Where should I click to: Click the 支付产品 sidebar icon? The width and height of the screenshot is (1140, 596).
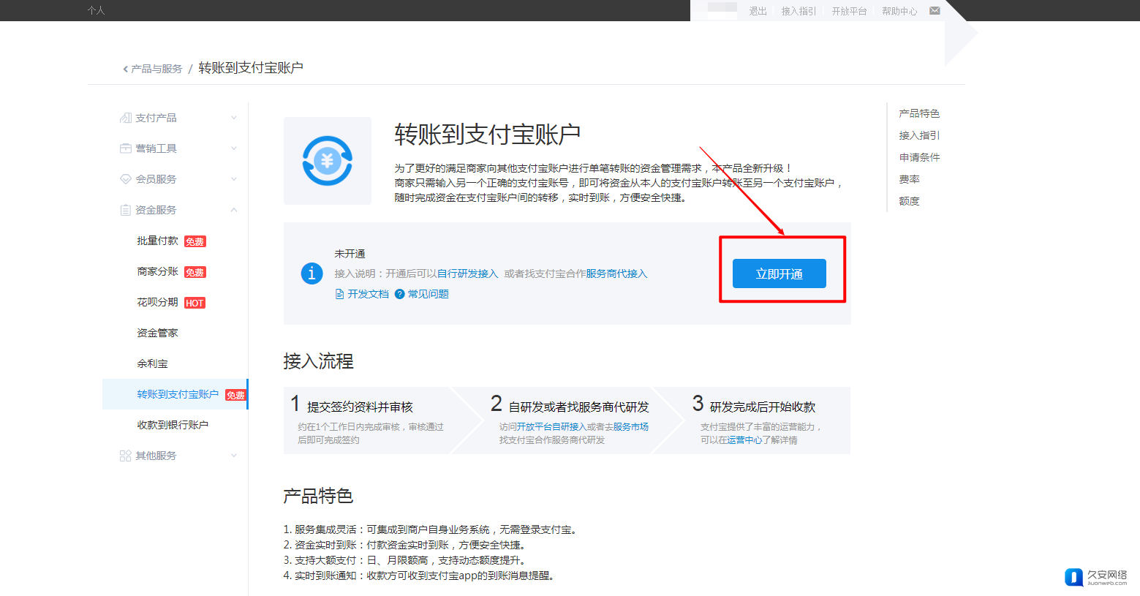click(x=125, y=118)
